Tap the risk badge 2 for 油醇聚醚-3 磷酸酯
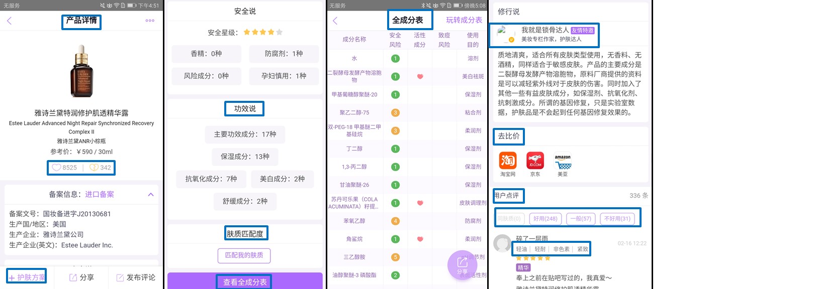 [x=396, y=275]
